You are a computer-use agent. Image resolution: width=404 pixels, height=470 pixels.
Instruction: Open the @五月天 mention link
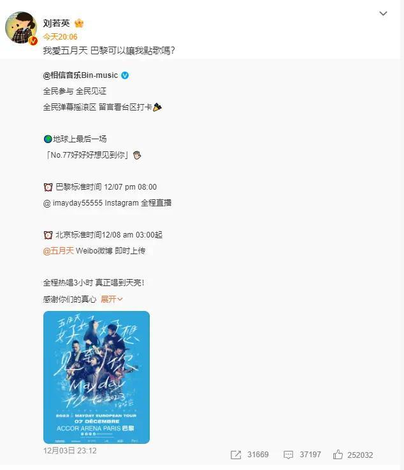point(59,250)
